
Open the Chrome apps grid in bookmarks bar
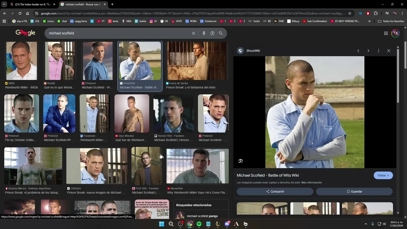point(4,21)
